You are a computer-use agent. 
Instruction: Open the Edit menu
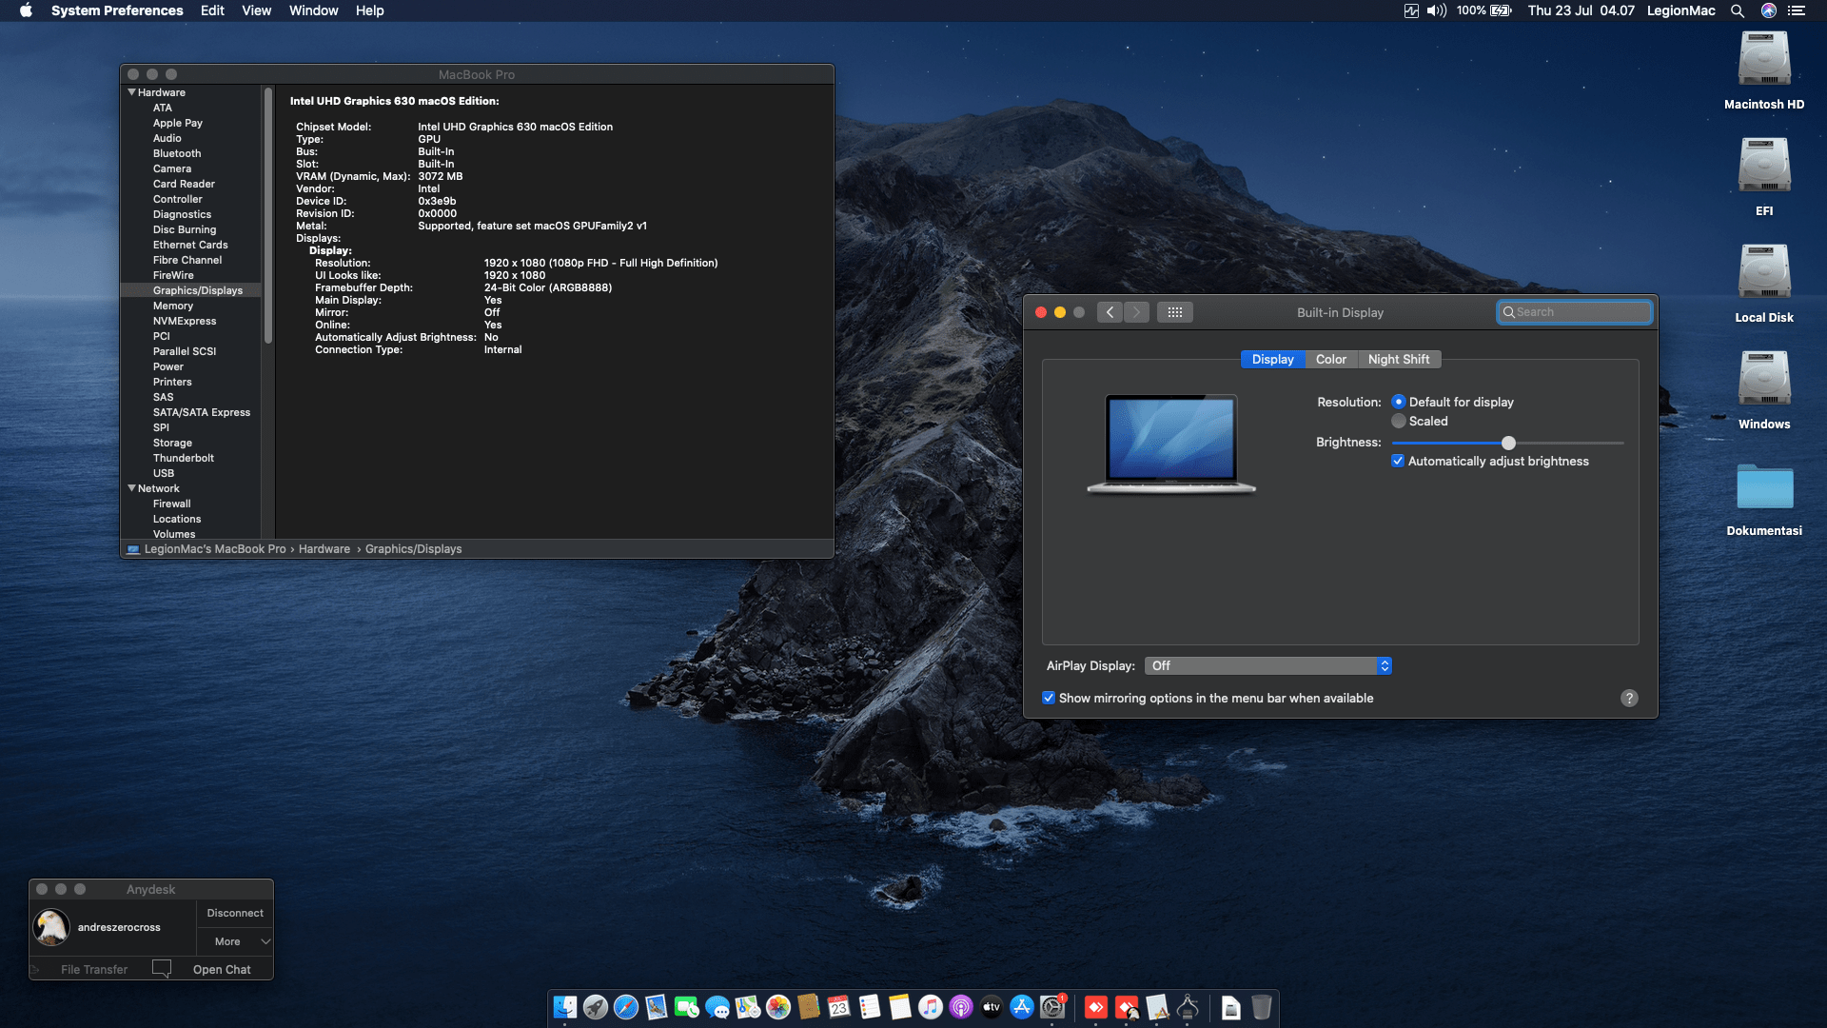click(x=212, y=10)
